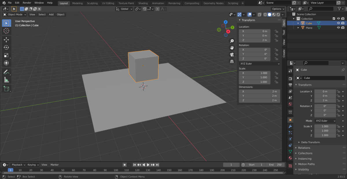This screenshot has height=179, width=347.
Task: Click the pan view hand icon
Action: coord(232,48)
